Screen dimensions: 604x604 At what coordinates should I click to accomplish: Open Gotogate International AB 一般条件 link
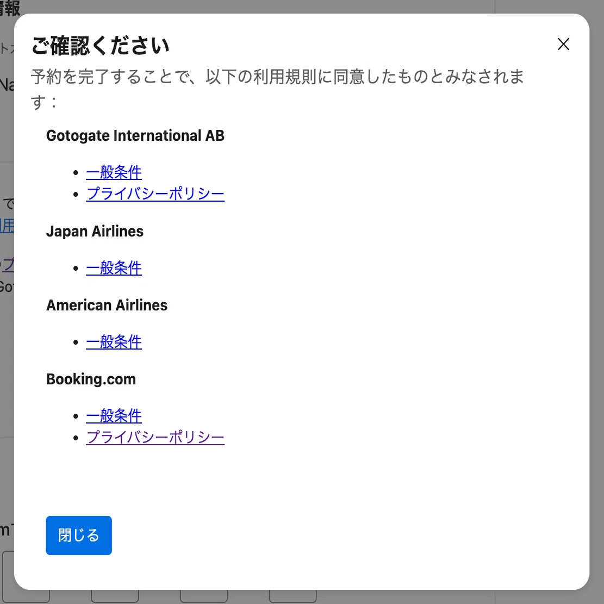114,172
